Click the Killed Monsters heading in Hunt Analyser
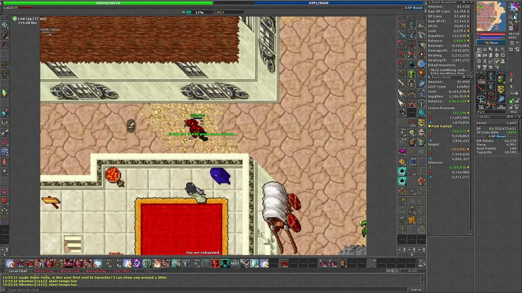Viewport: 522px width, 293px height. (x=442, y=65)
